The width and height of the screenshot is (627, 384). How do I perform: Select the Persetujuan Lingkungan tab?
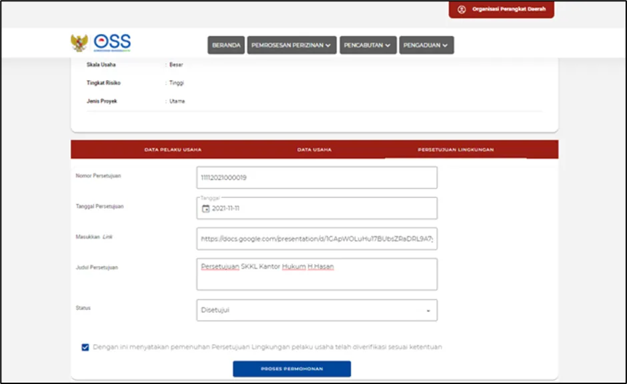(x=456, y=150)
